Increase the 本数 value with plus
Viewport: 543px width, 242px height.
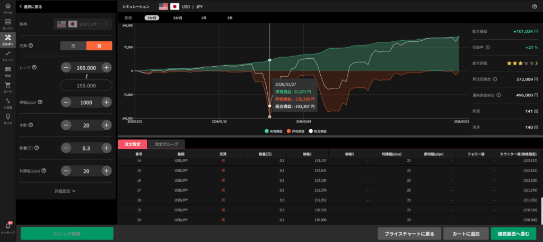click(x=107, y=125)
